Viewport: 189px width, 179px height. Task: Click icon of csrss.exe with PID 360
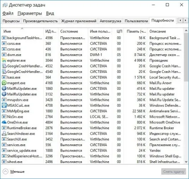coord(4,44)
